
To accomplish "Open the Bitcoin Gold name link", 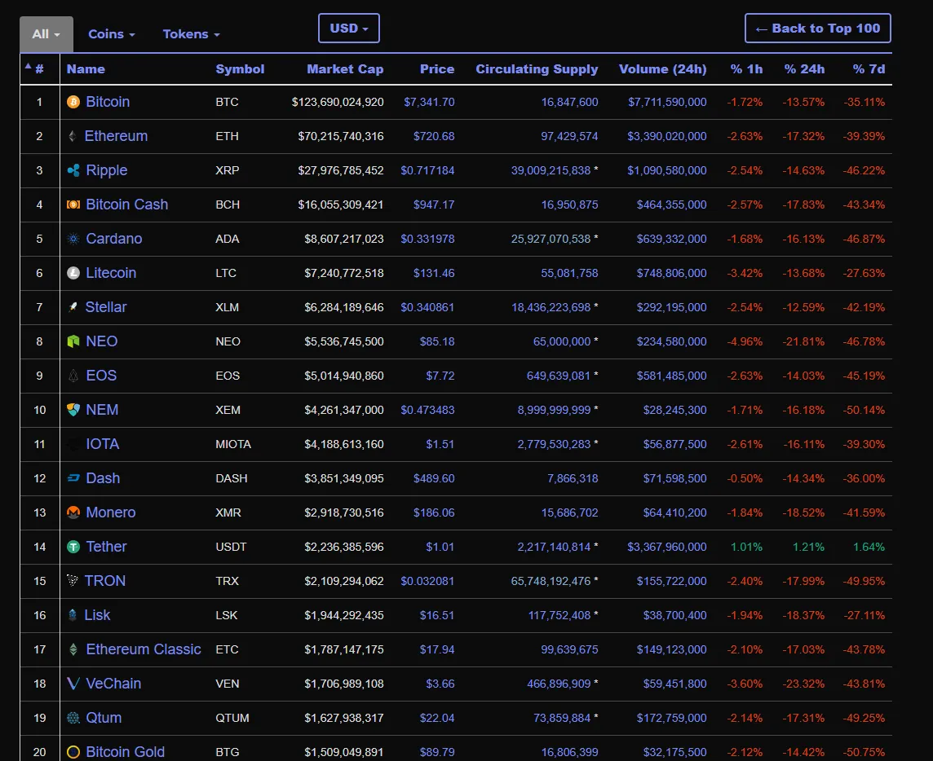I will [125, 752].
